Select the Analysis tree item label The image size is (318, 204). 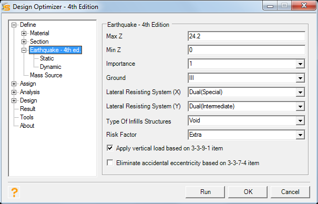click(x=29, y=92)
